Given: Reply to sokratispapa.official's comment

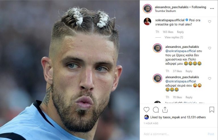Looking at the screenshot, I should tap(180, 32).
